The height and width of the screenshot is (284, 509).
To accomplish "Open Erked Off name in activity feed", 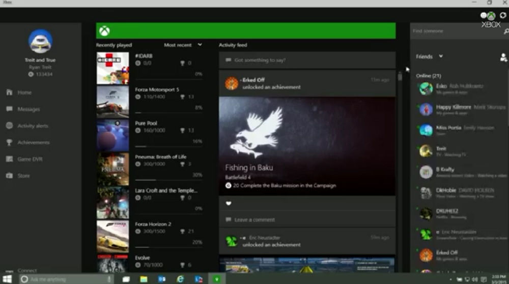I will click(x=253, y=80).
